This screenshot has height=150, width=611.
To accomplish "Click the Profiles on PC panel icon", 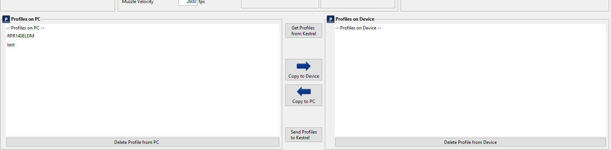I will [x=6, y=19].
